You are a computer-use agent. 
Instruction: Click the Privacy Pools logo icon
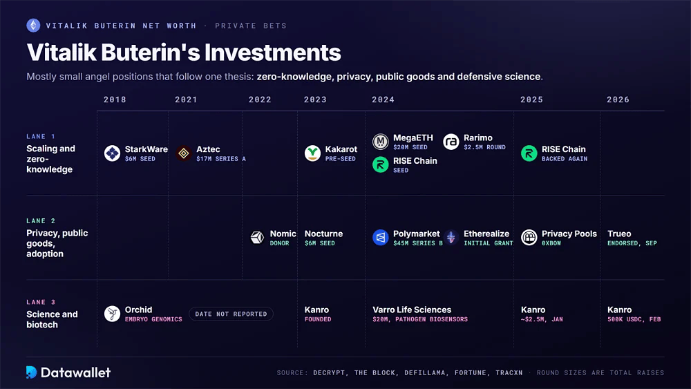tap(529, 238)
